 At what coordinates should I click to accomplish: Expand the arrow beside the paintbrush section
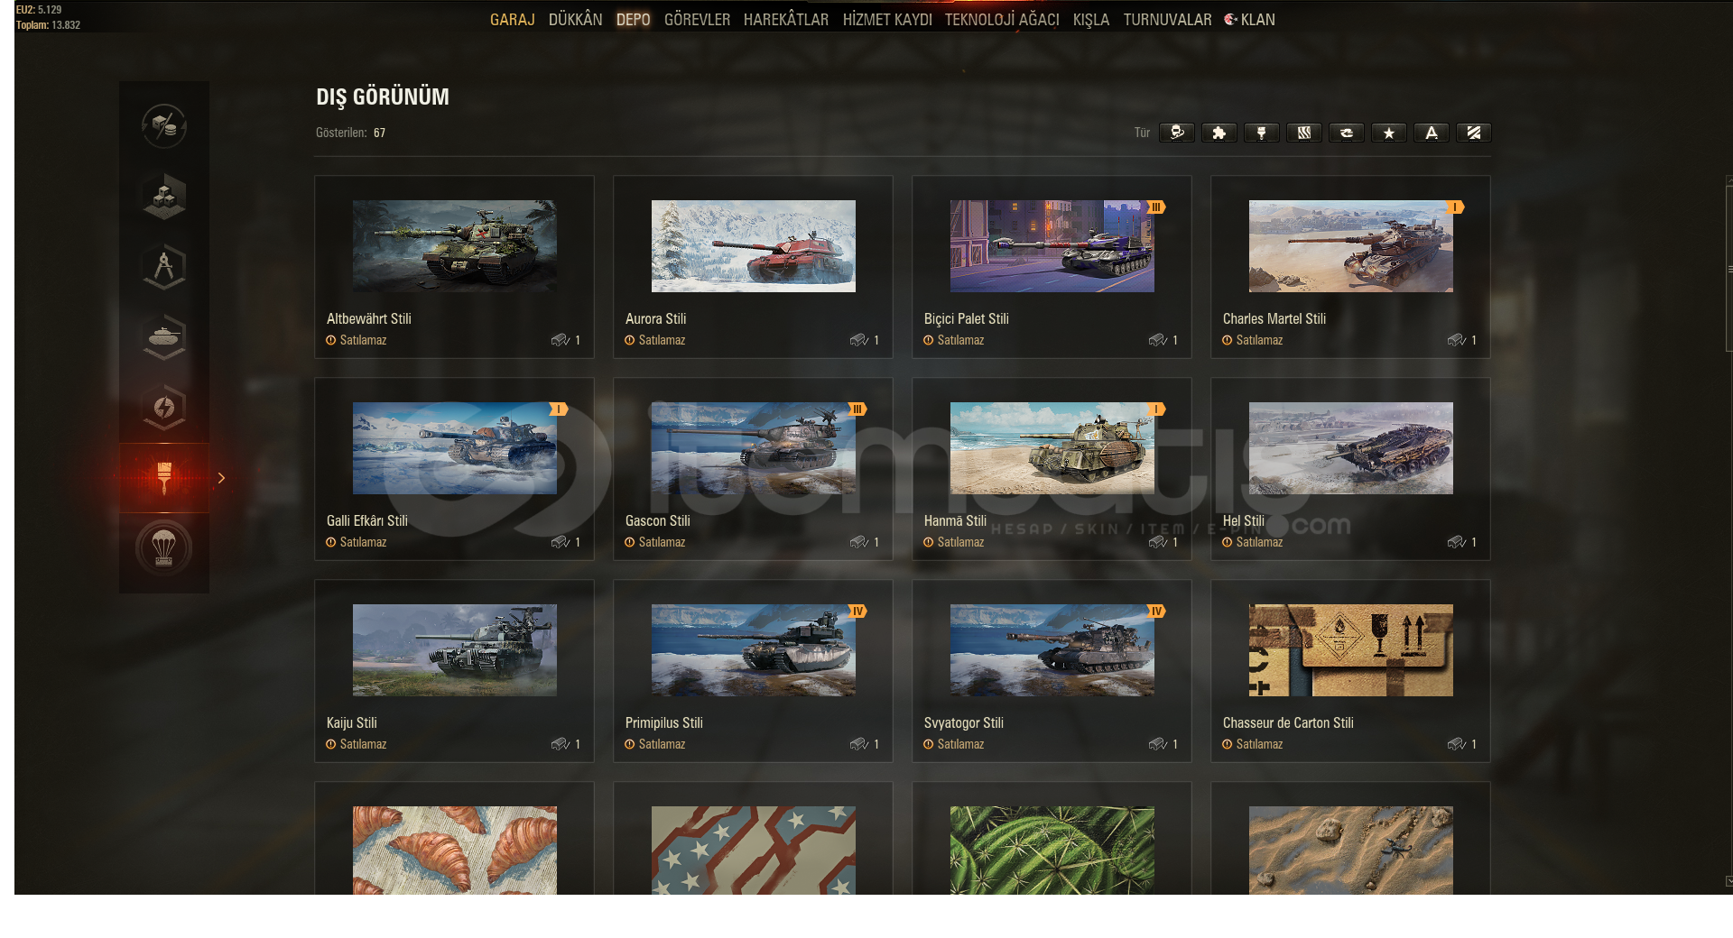point(221,478)
